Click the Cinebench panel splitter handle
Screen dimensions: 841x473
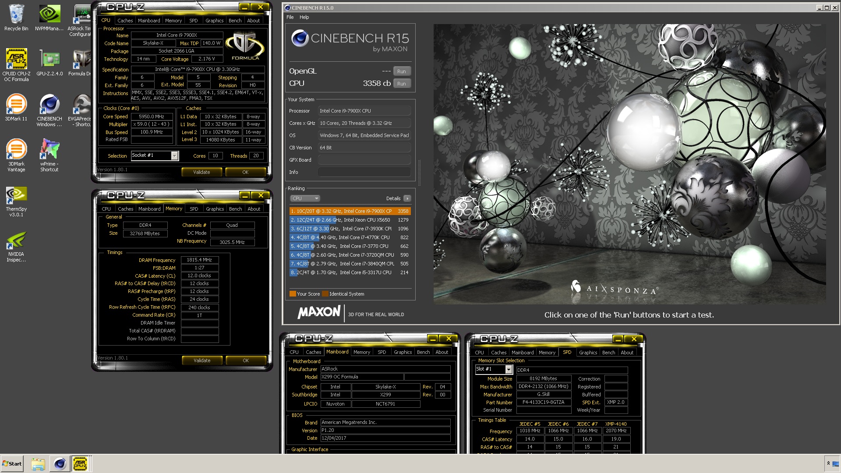[419, 173]
